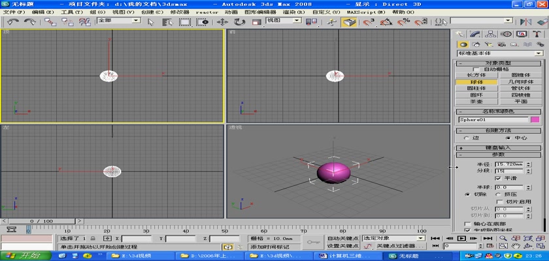The image size is (549, 261).
Task: Click the selection lock padlock icon
Action: click(x=93, y=238)
